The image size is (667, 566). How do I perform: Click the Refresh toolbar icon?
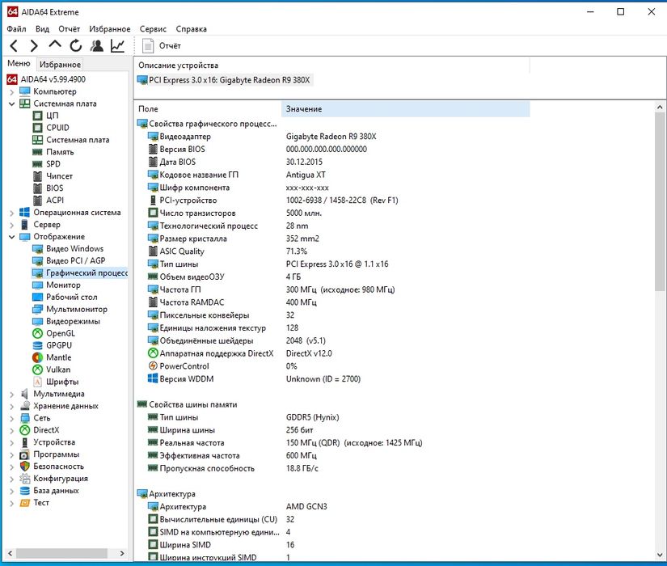coord(76,45)
